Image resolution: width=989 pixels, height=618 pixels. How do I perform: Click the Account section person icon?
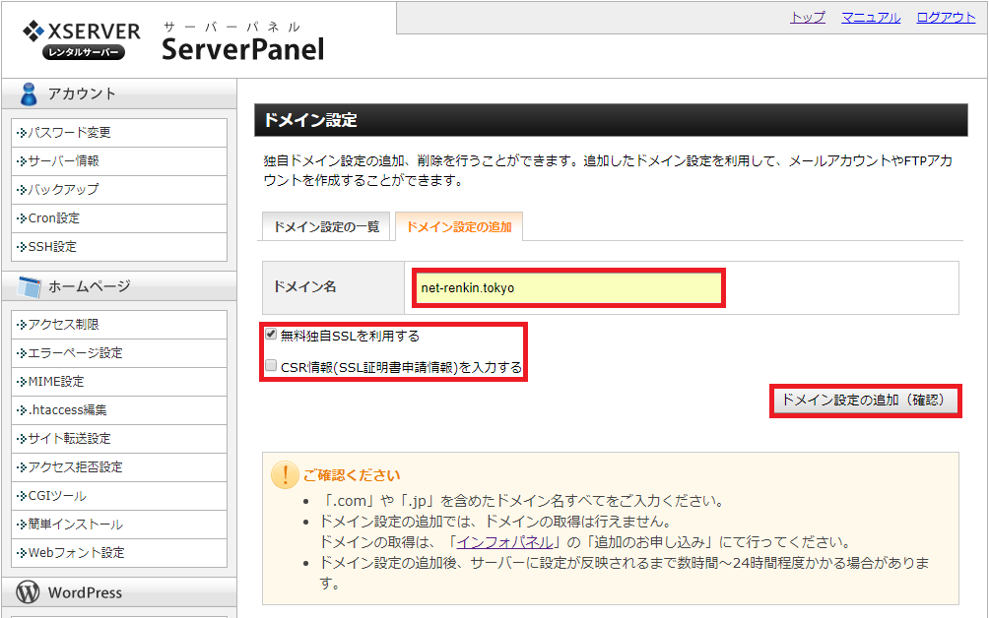29,93
